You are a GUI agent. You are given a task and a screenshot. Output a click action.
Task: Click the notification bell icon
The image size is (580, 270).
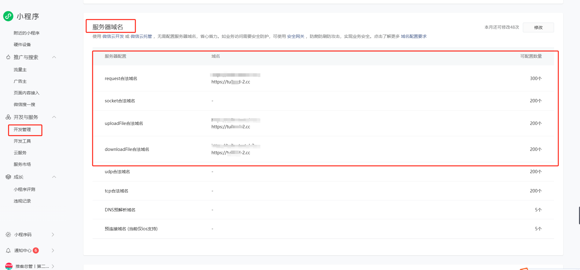tap(8, 250)
